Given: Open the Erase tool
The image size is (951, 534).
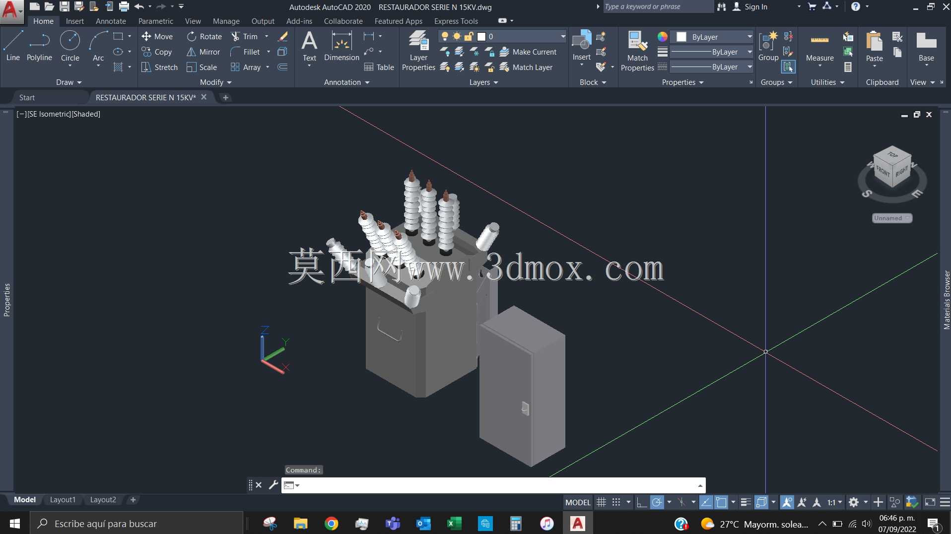Looking at the screenshot, I should [x=282, y=36].
